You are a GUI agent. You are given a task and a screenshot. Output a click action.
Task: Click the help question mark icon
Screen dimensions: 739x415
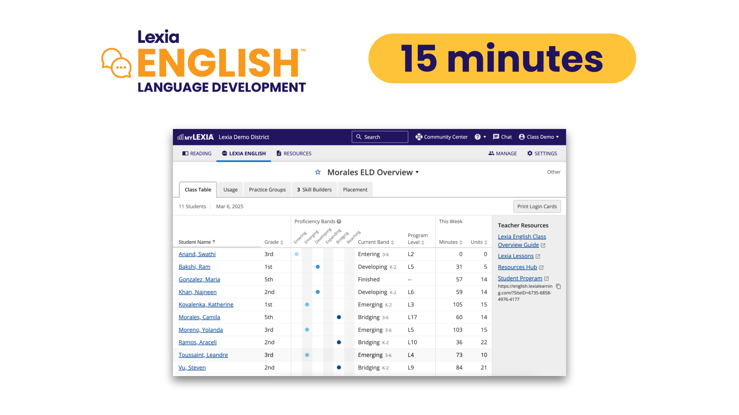coord(477,137)
